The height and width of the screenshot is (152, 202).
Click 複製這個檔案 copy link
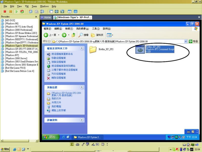[59, 62]
